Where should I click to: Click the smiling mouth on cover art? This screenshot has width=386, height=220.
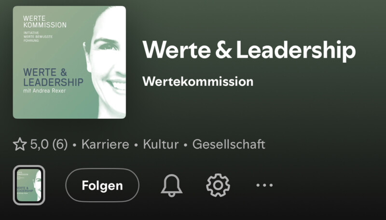point(117,85)
